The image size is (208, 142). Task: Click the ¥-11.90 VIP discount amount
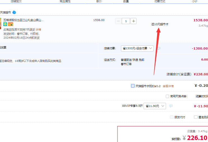(201, 106)
